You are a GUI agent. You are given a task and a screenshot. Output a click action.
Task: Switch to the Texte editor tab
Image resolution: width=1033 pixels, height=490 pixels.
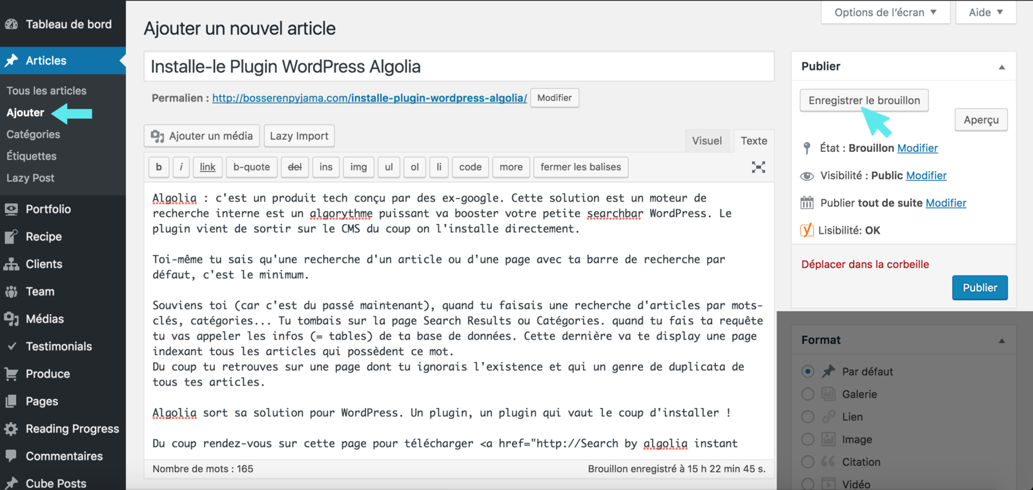click(754, 141)
